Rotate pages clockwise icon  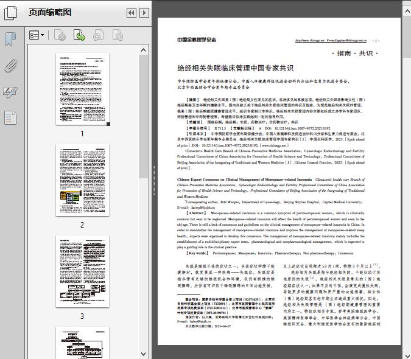118,35
